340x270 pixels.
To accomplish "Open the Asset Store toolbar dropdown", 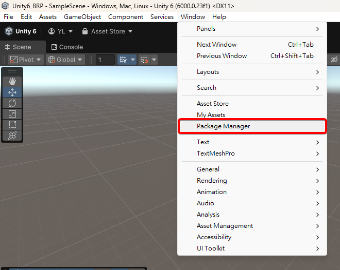I will click(x=107, y=31).
